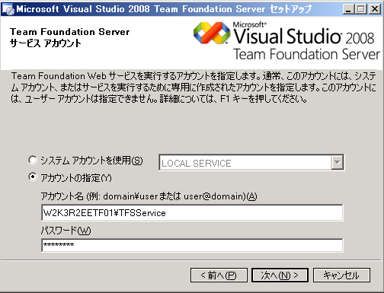Continue with the 次へ(N) button
Screen dimensions: 384x293
tap(280, 275)
